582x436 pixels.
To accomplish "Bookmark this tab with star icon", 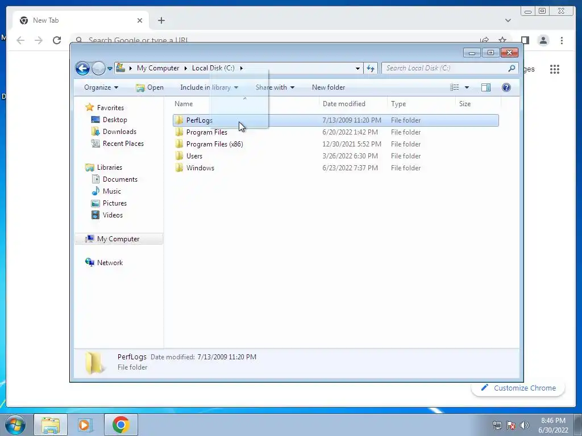I will point(502,40).
